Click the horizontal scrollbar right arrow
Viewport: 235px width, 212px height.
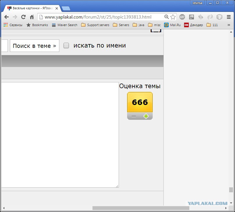226,208
